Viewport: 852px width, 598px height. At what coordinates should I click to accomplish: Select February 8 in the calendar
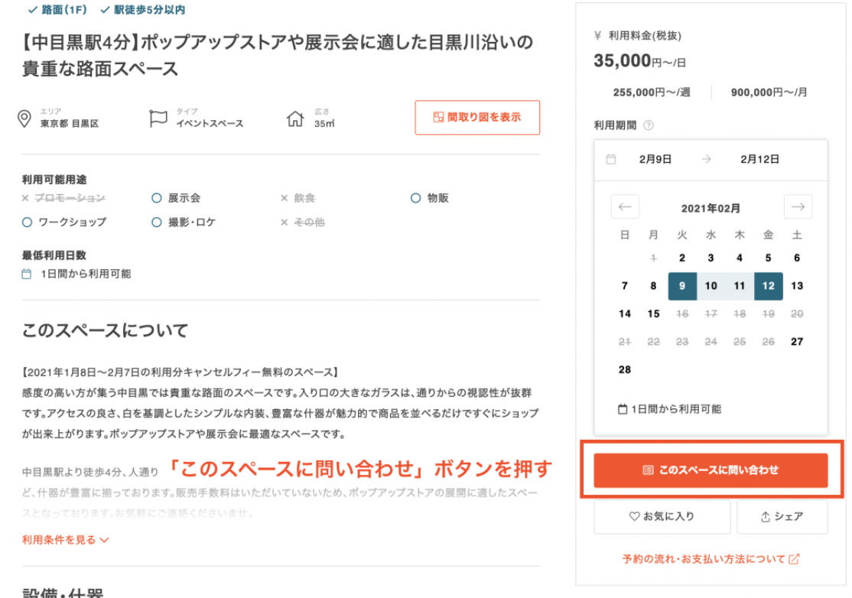pos(654,286)
